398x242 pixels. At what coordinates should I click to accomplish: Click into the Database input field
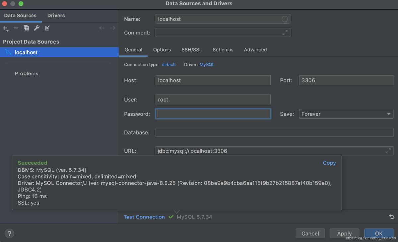274,132
